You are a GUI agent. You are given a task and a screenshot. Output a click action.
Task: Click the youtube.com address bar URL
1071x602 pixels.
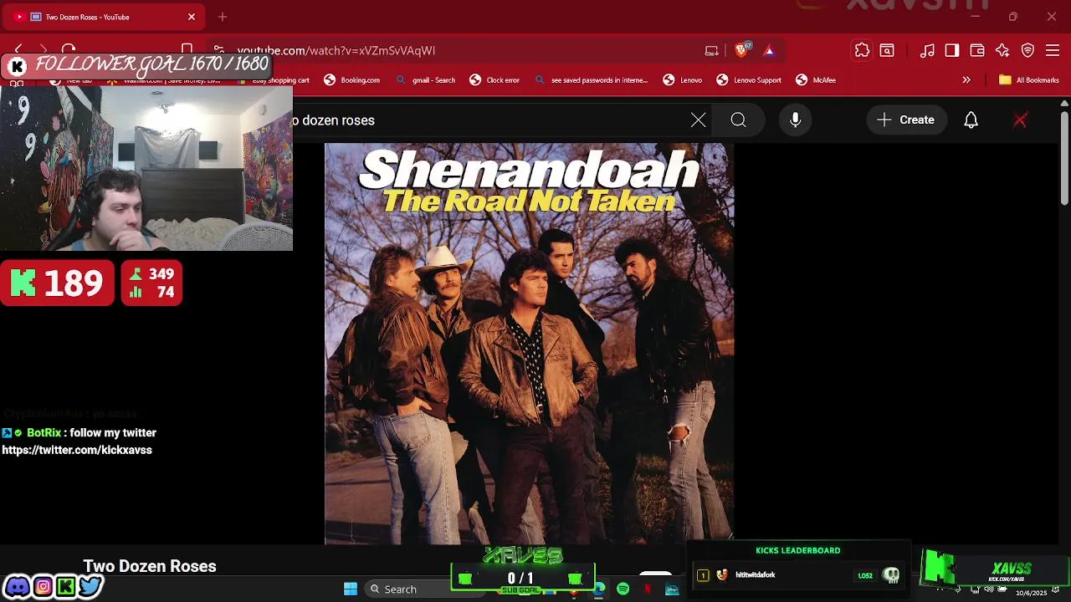coord(336,50)
